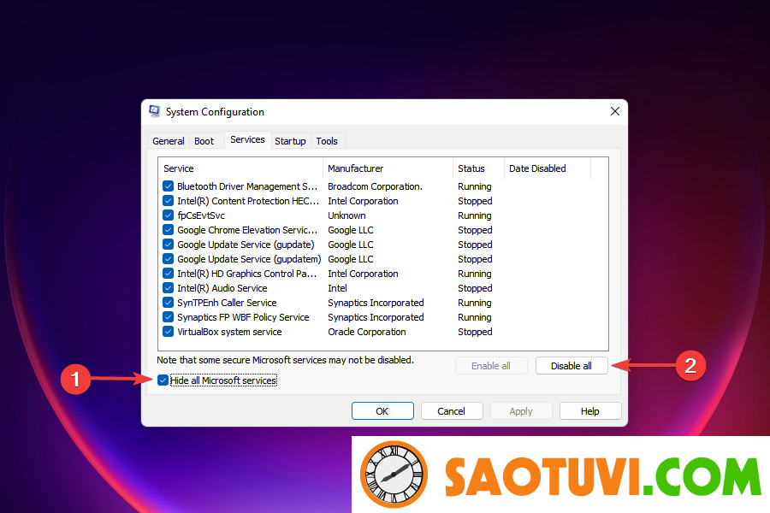
Task: Uncheck the VirtualBox system service
Action: 168,331
